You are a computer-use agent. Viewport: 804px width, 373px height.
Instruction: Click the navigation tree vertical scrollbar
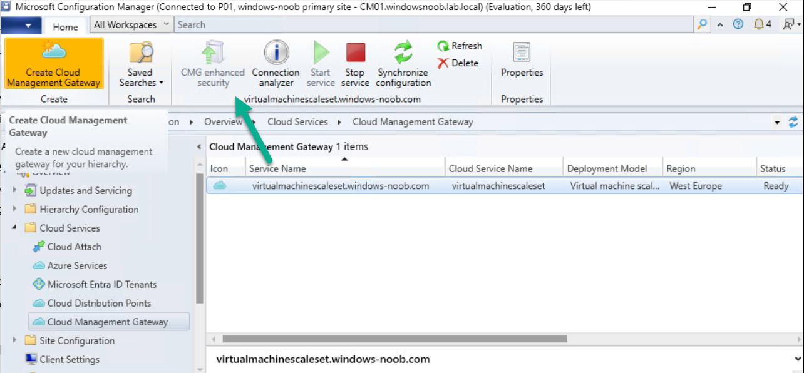(200, 238)
